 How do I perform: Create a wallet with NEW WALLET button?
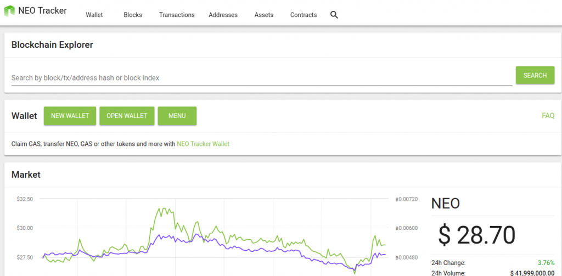(x=70, y=116)
